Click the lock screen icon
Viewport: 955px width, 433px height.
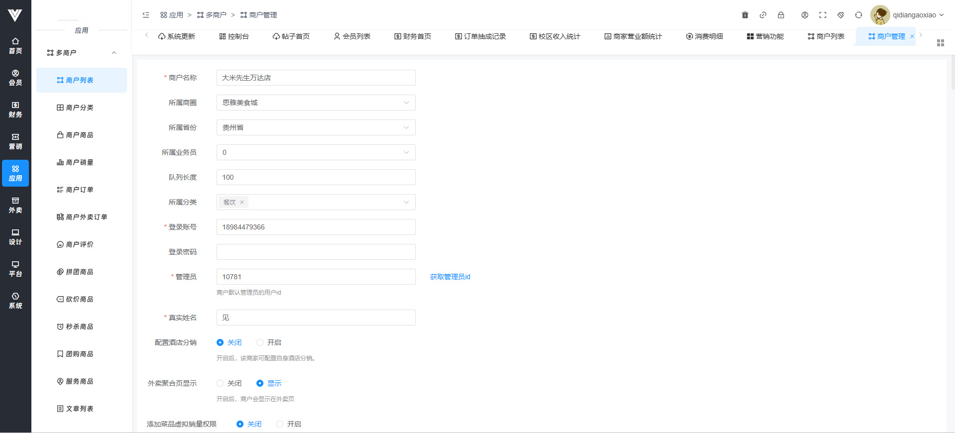(781, 15)
